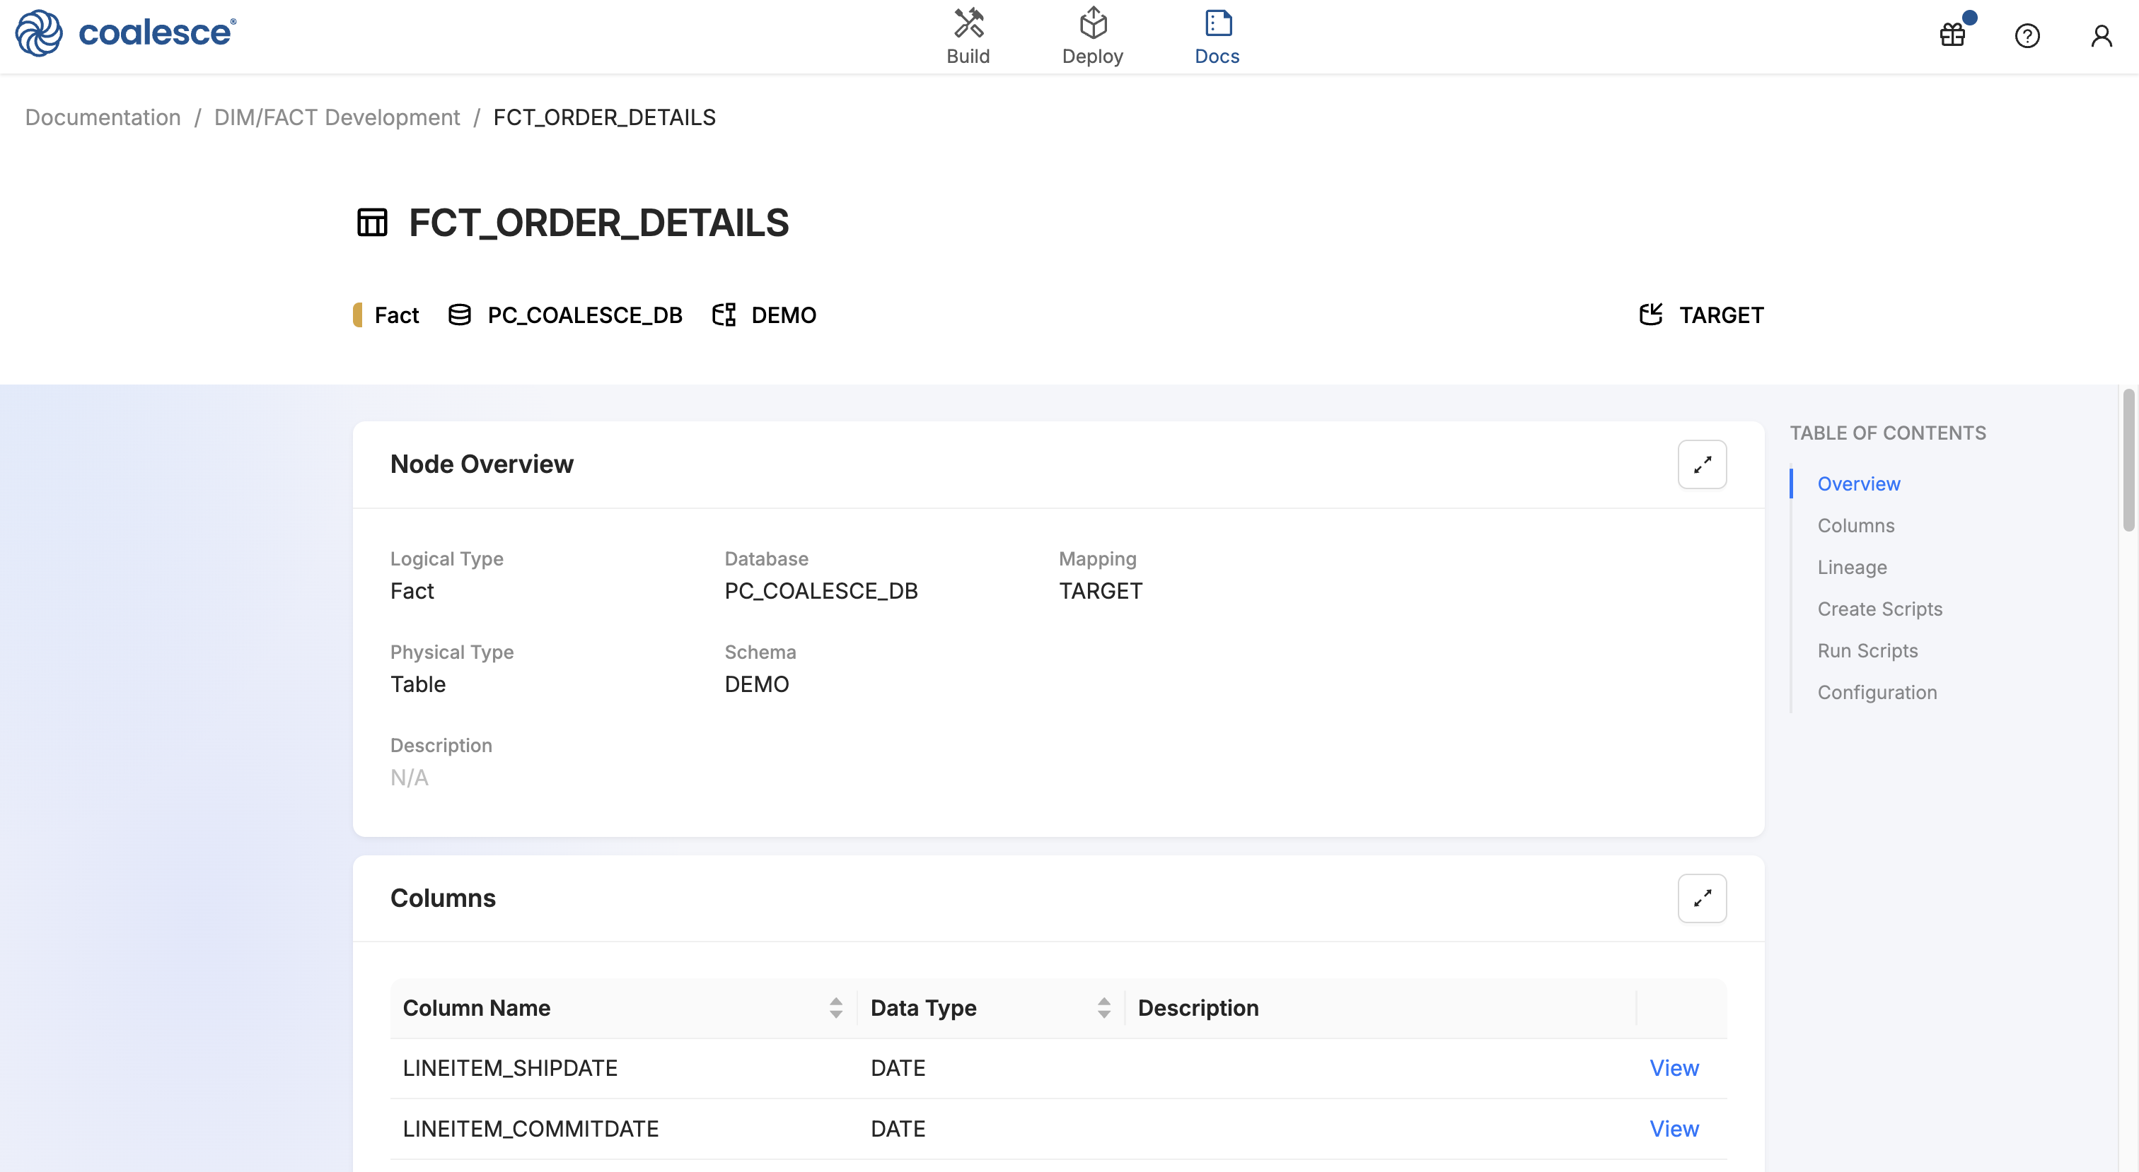Click the TARGET mapping icon
The height and width of the screenshot is (1172, 2139).
(1651, 315)
